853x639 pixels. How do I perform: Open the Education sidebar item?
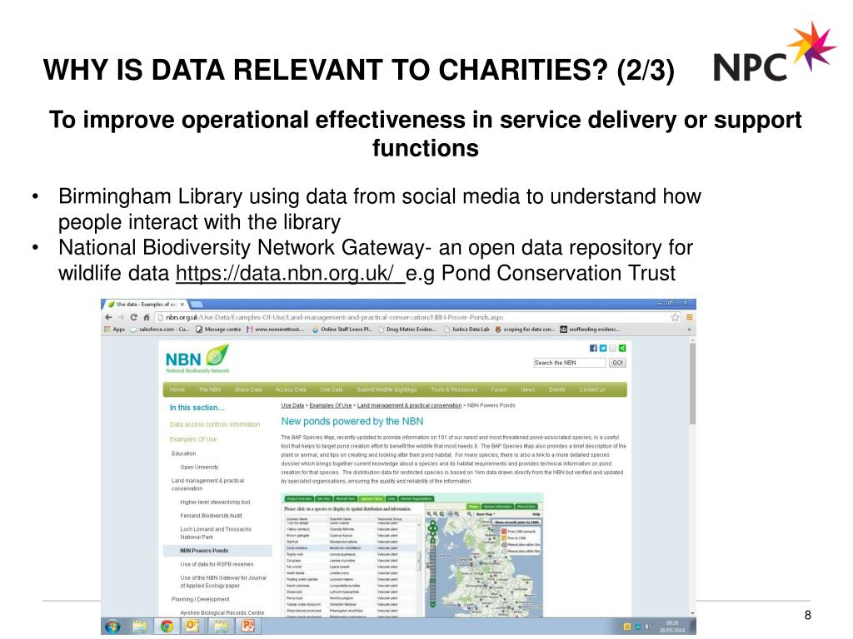[183, 453]
